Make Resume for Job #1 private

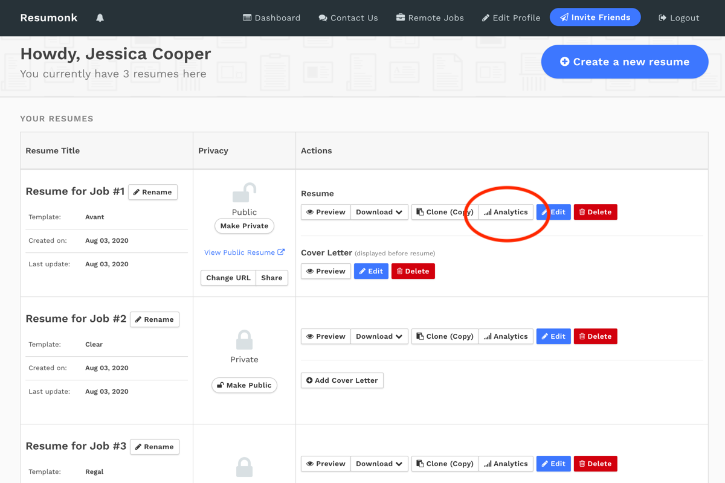point(244,226)
